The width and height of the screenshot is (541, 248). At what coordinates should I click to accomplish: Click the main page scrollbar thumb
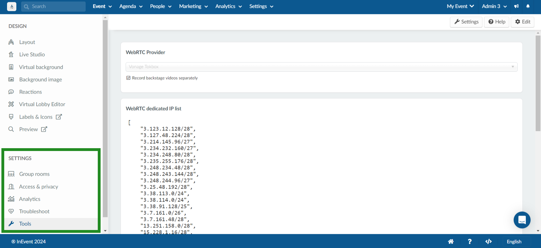click(x=538, y=83)
